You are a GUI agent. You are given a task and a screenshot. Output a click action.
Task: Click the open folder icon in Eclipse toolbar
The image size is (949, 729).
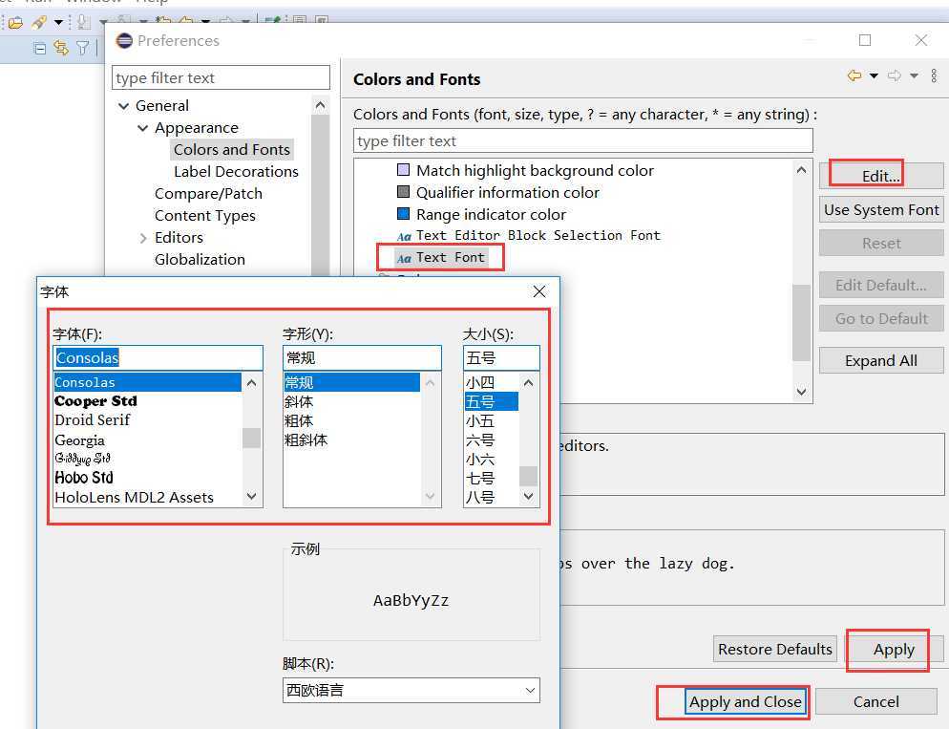(15, 23)
